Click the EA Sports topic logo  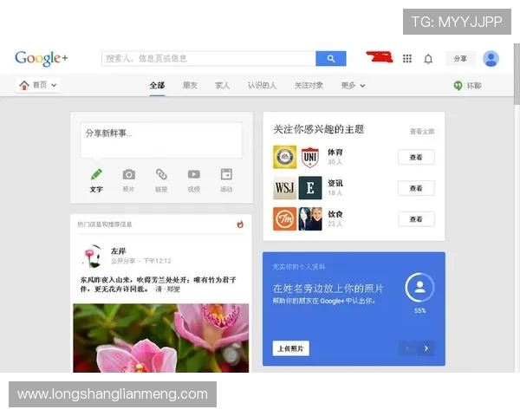coord(284,157)
